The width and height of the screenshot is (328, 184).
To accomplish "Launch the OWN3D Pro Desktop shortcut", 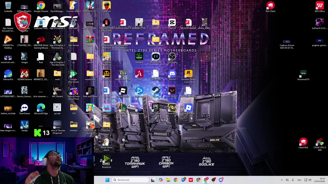I will [8, 42].
